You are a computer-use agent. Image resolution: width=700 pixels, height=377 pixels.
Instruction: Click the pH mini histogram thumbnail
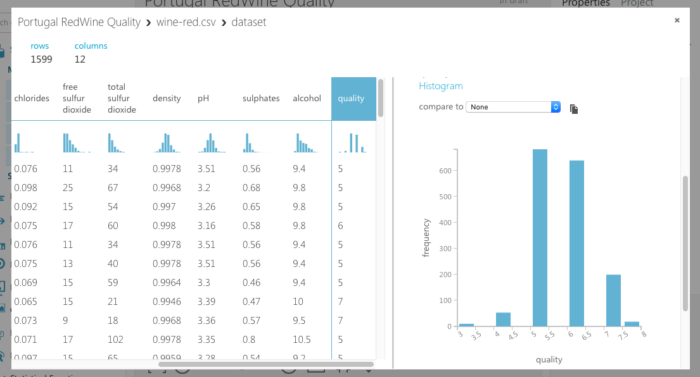212,143
